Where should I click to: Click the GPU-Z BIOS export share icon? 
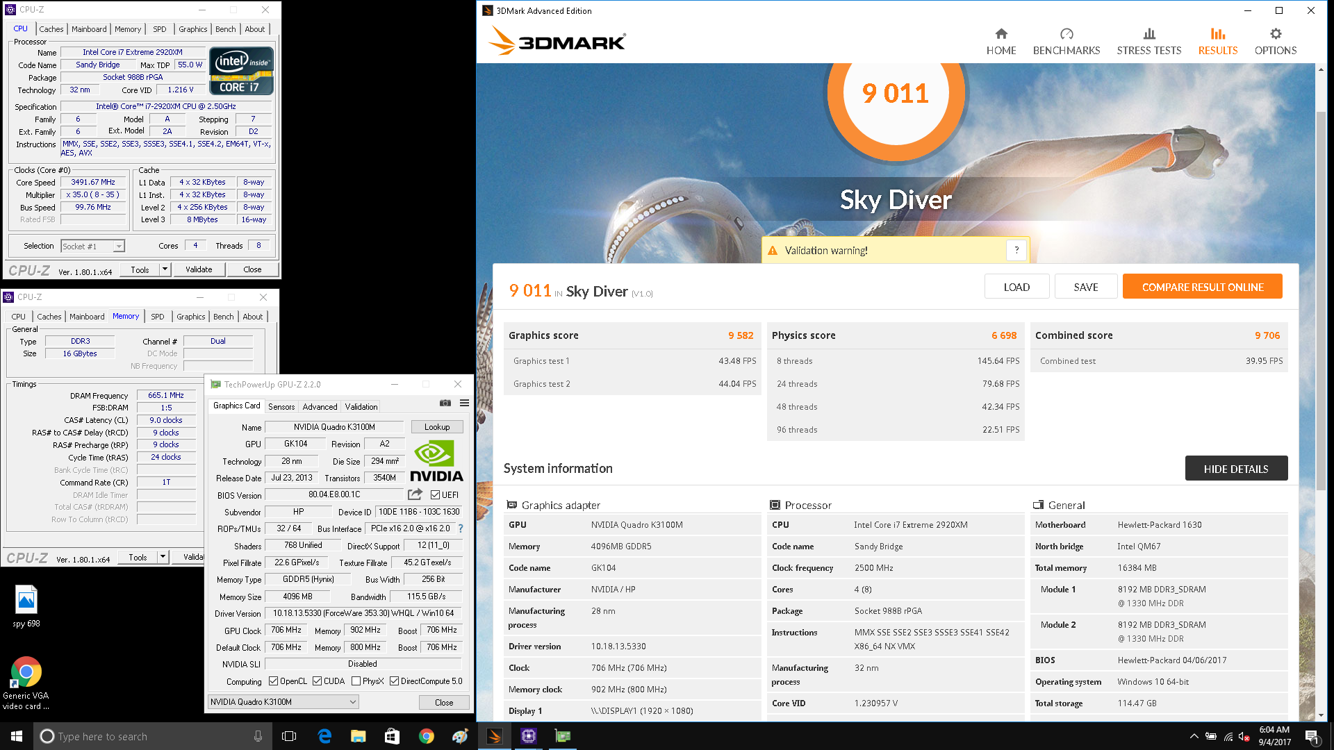click(x=415, y=494)
